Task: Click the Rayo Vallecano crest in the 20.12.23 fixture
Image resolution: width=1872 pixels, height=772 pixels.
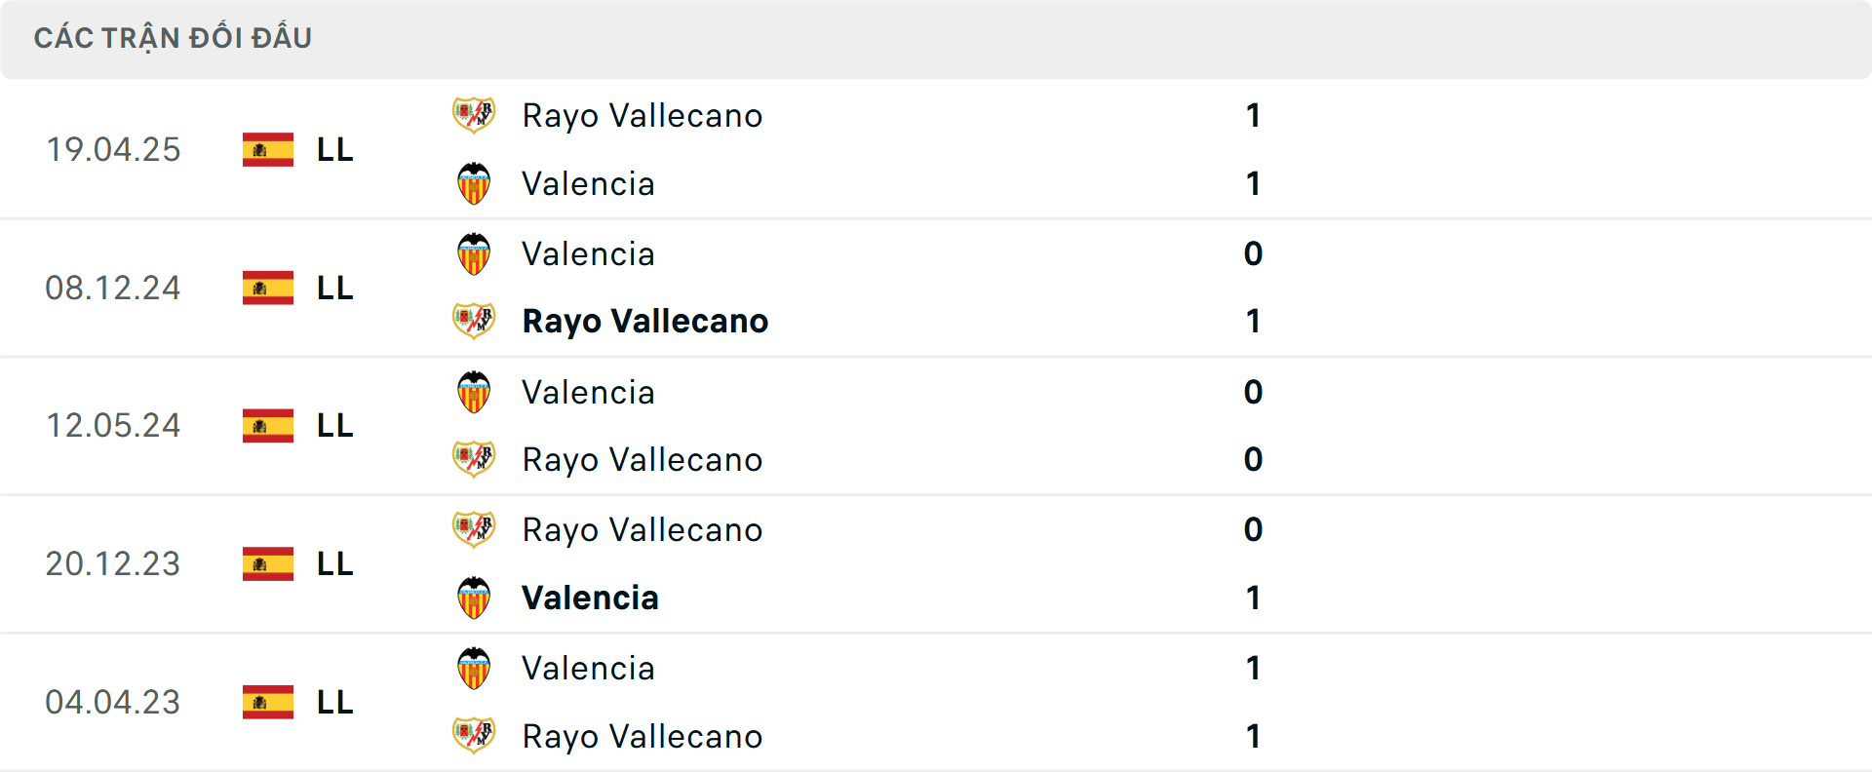Action: (474, 529)
